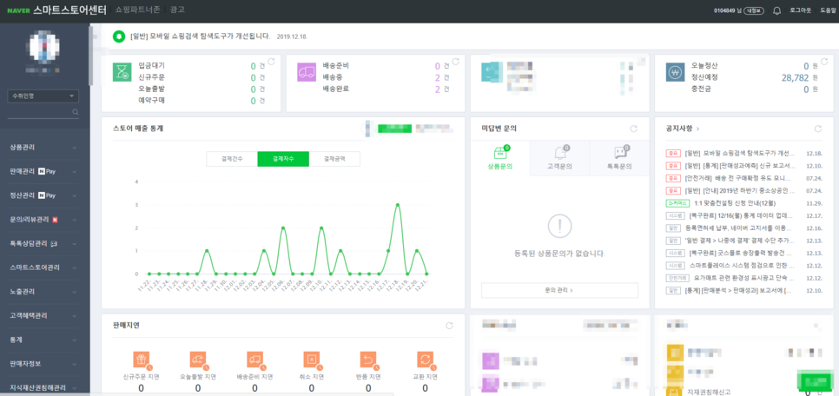Click the 신규주문 지연 gift icon
Screen dimensions: 839x396
pos(142,360)
